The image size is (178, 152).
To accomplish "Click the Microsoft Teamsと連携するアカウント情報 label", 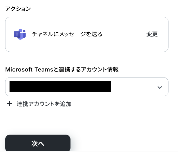I will click(x=62, y=69).
